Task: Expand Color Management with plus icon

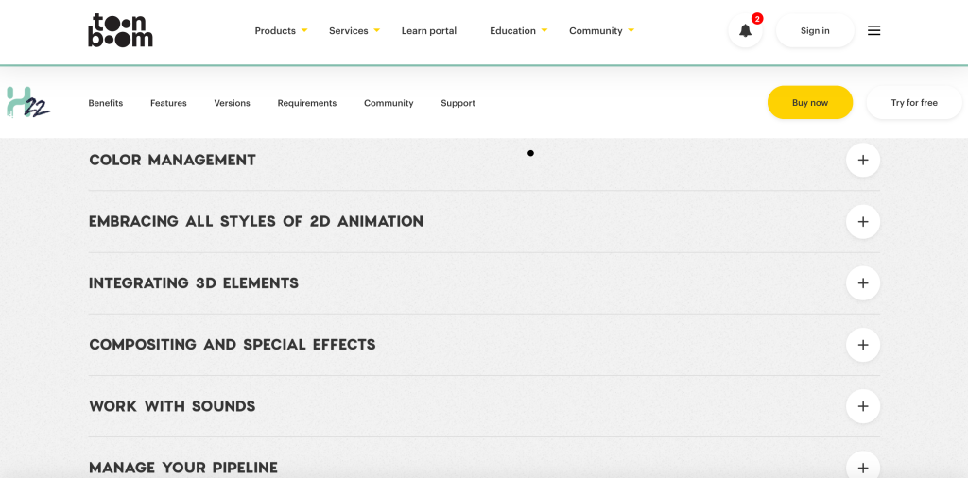Action: click(x=862, y=161)
